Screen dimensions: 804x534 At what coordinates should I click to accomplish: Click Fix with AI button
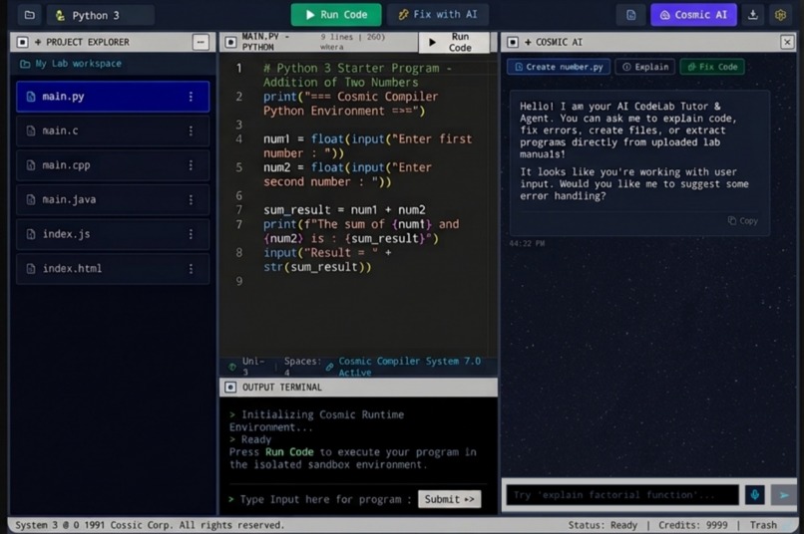click(438, 15)
